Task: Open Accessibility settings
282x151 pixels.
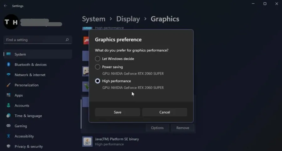Action: coord(38,136)
